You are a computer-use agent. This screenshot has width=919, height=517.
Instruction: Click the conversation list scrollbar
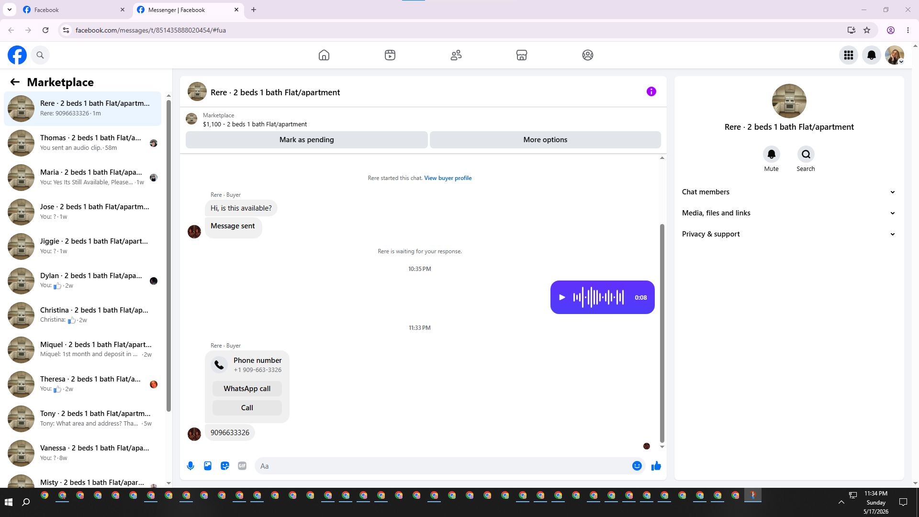(168, 255)
